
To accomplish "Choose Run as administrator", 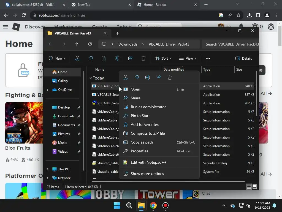I will point(159,107).
